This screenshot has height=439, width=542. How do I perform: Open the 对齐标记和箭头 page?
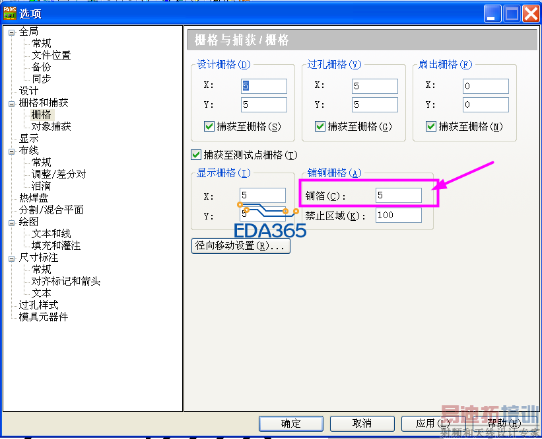pyautogui.click(x=66, y=281)
